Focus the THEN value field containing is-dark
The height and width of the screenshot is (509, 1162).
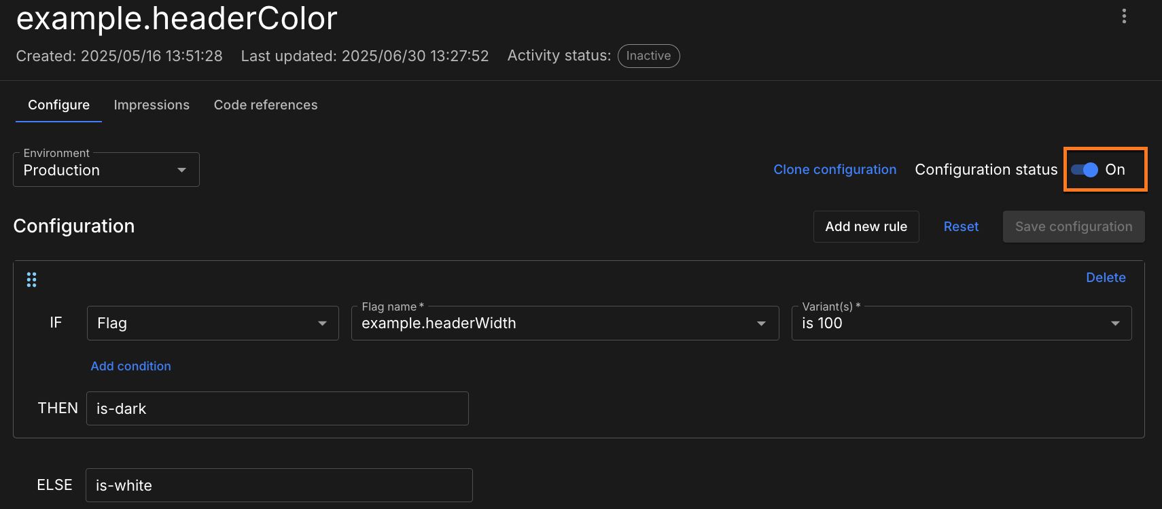[x=277, y=408]
